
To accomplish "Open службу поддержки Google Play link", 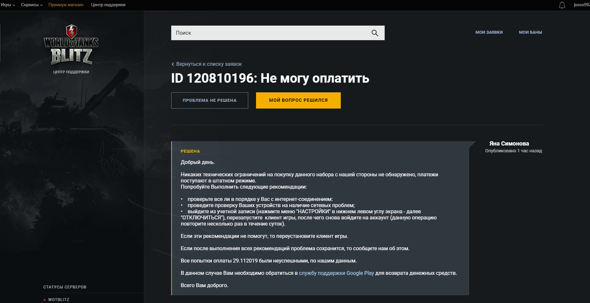I will coord(336,273).
